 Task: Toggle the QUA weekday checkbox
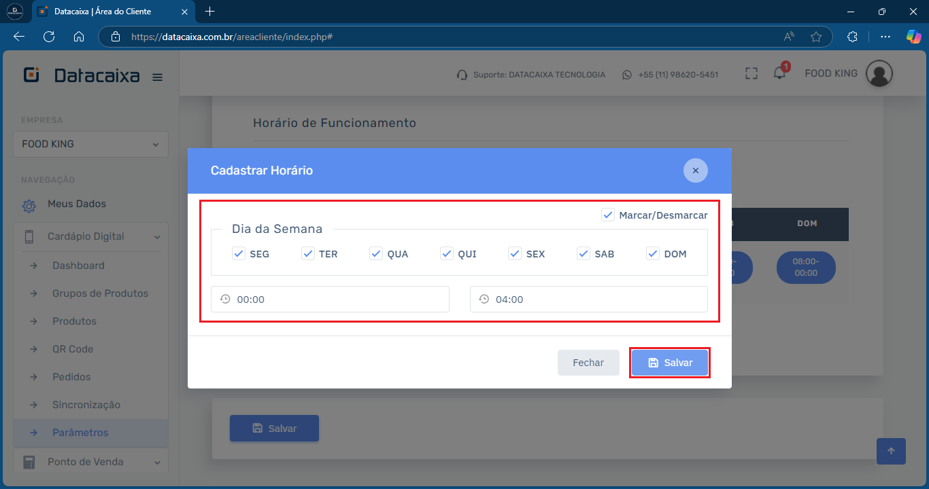(x=376, y=253)
